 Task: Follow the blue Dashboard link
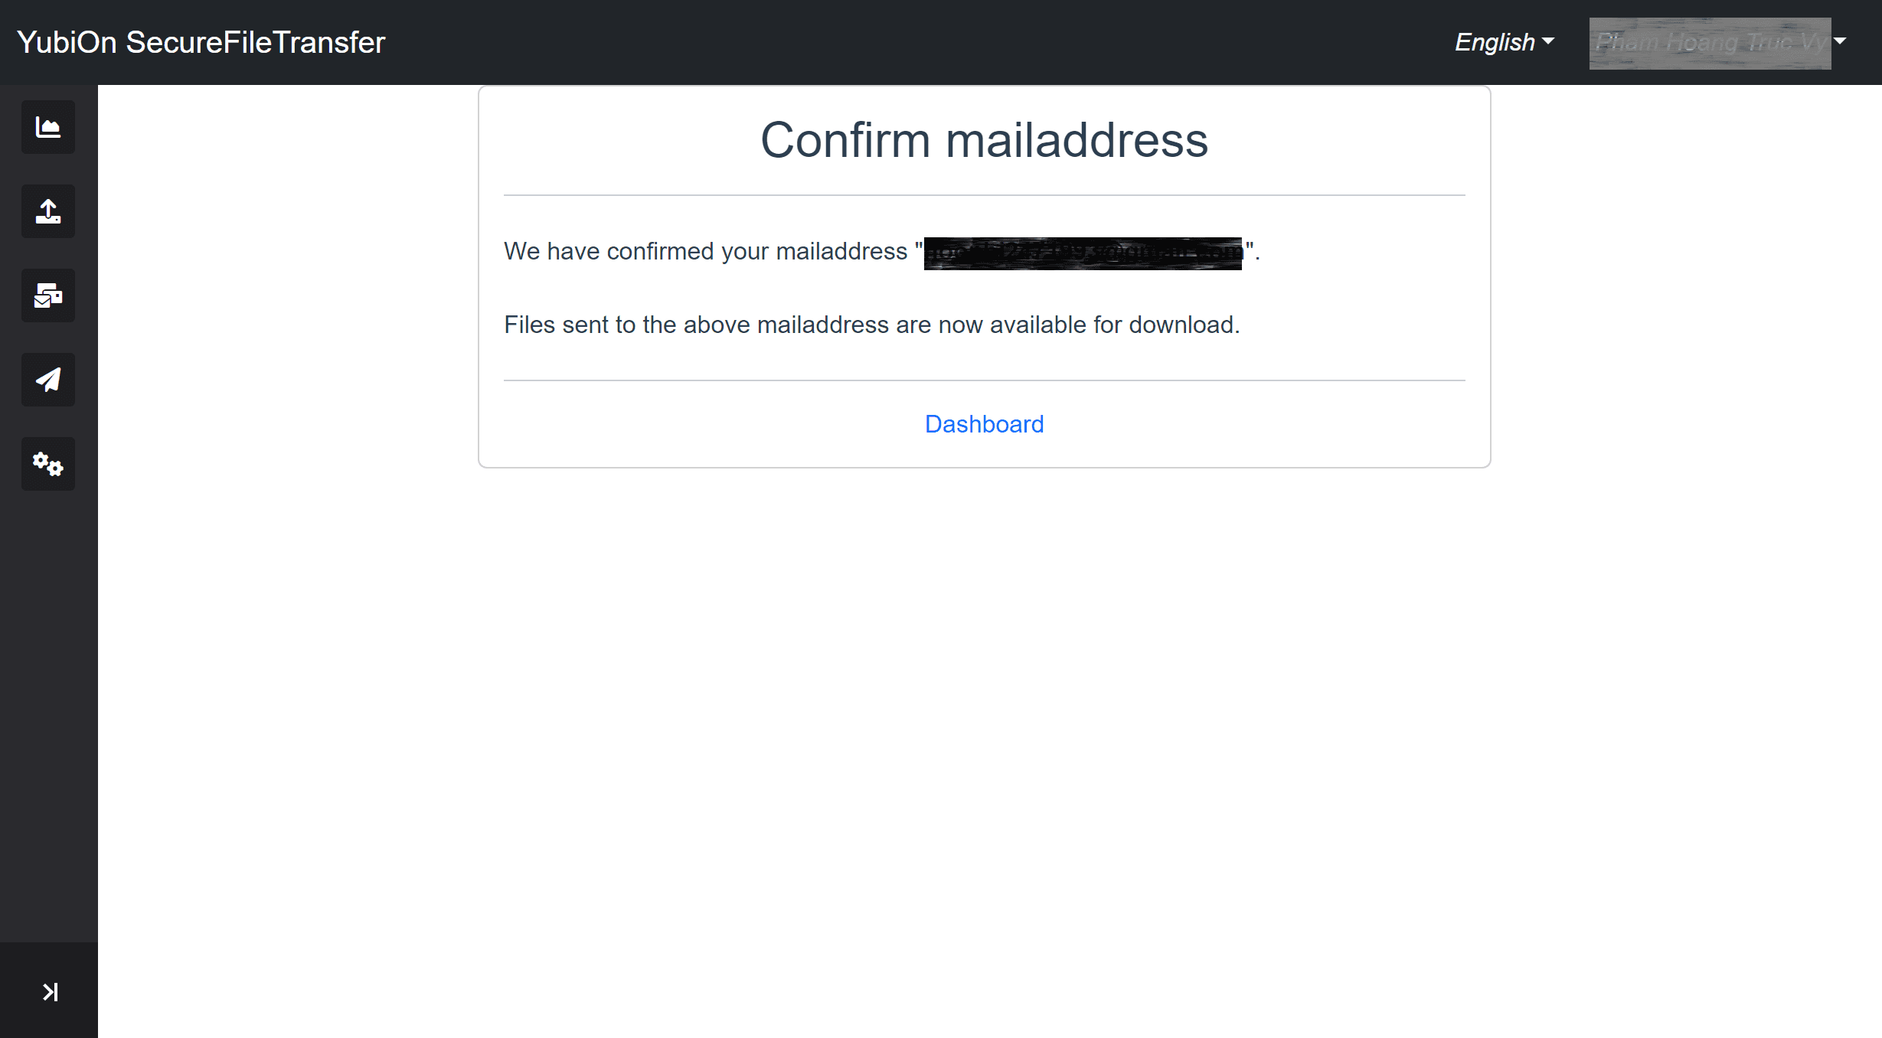(984, 424)
